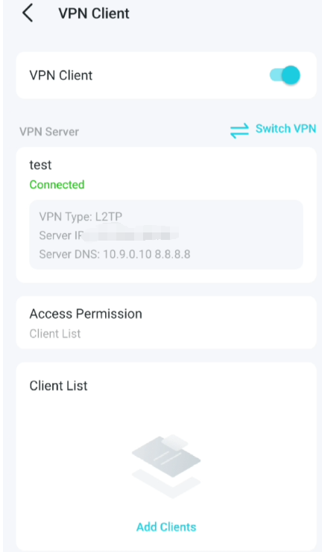Tap the green Connected status text
The height and width of the screenshot is (552, 322).
(57, 185)
